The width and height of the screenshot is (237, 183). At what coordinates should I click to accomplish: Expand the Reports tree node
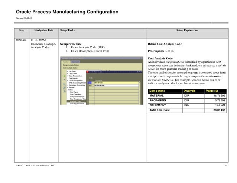(x=67, y=88)
